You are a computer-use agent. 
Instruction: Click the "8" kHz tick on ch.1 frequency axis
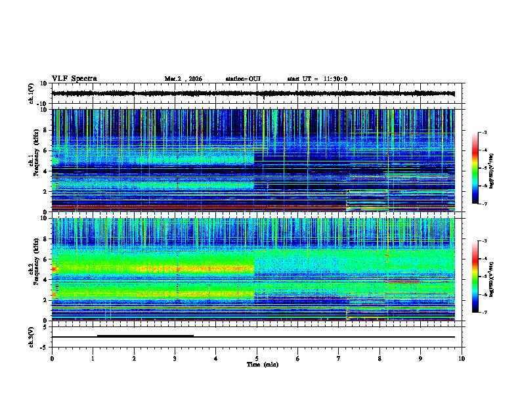45,130
